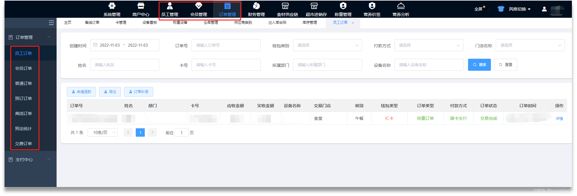Select 会员订单 in sidebar

[x=23, y=68]
